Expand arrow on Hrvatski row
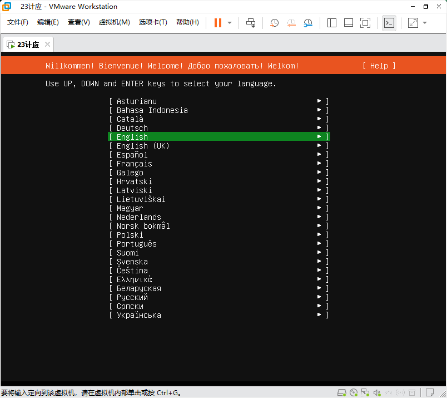This screenshot has height=398, width=447. [x=319, y=181]
